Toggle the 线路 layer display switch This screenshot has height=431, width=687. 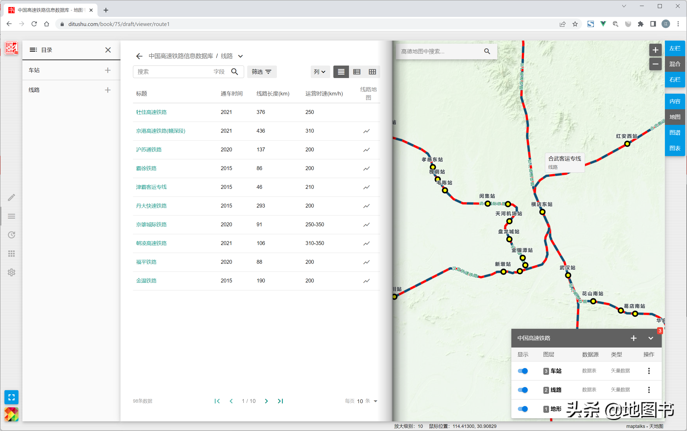[523, 390]
